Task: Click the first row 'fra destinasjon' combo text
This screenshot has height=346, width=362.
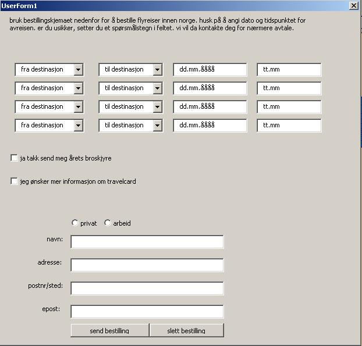Action: [x=42, y=69]
